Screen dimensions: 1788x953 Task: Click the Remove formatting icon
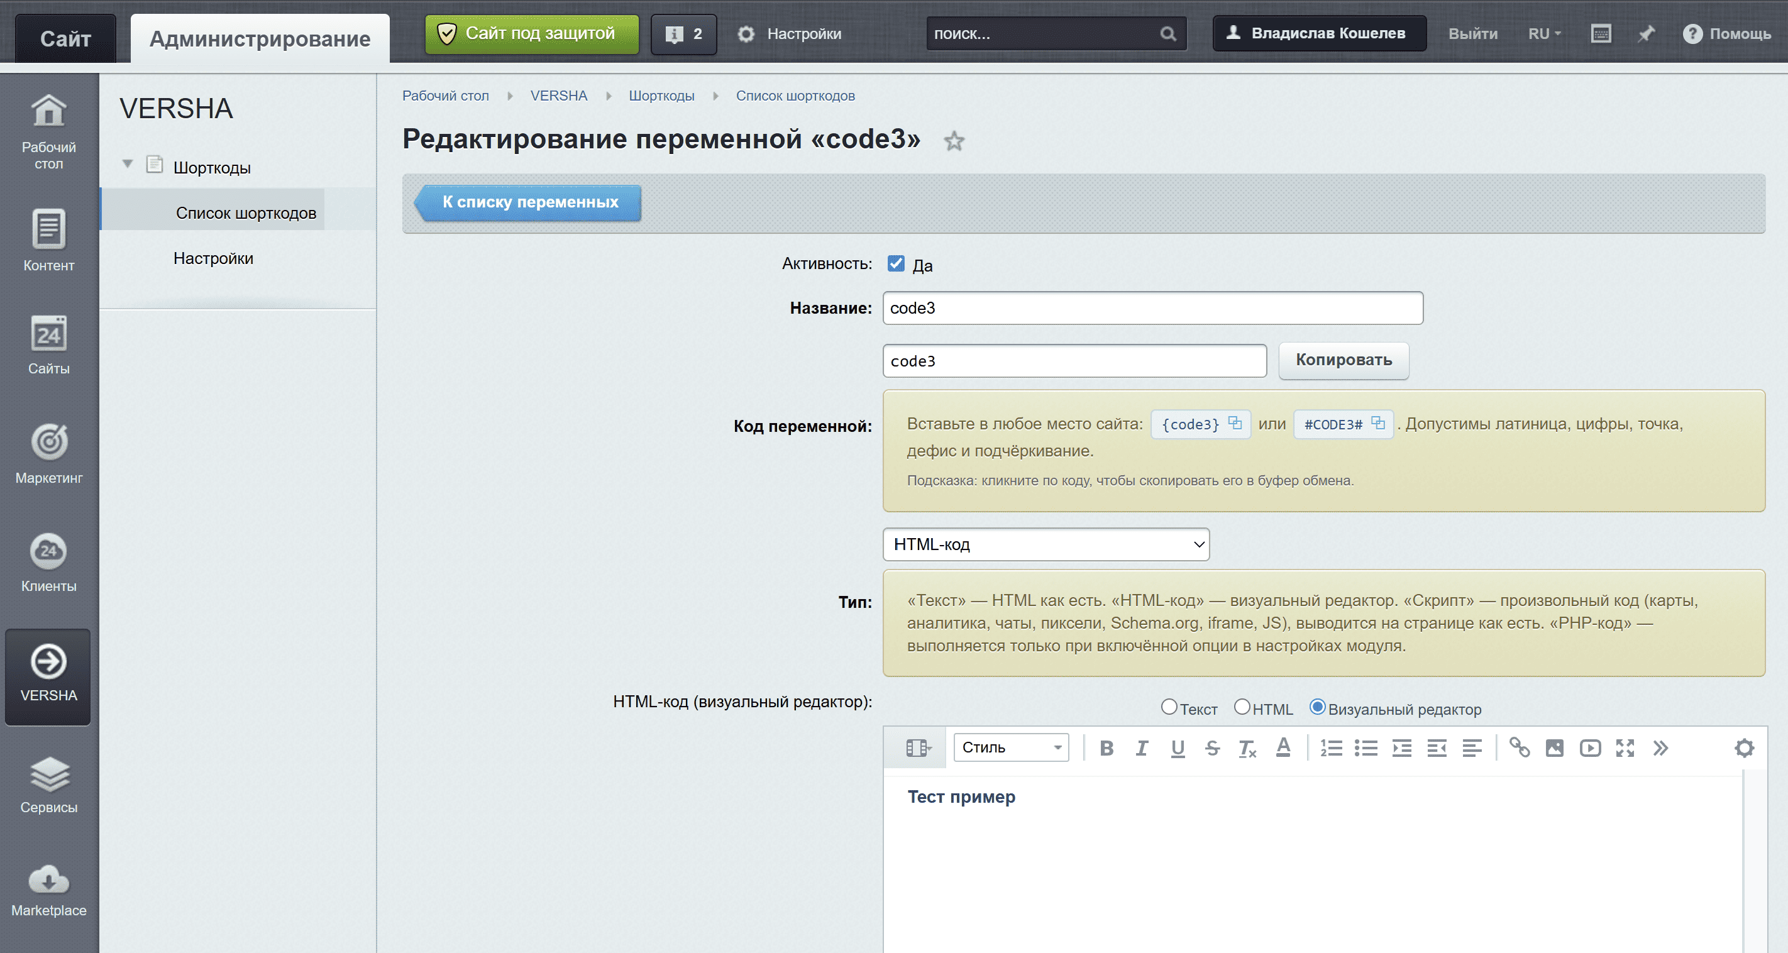pyautogui.click(x=1247, y=747)
